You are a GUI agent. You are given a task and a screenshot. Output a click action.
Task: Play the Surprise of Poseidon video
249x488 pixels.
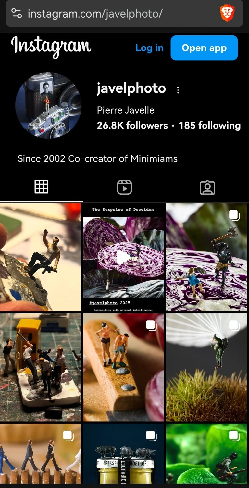[123, 258]
